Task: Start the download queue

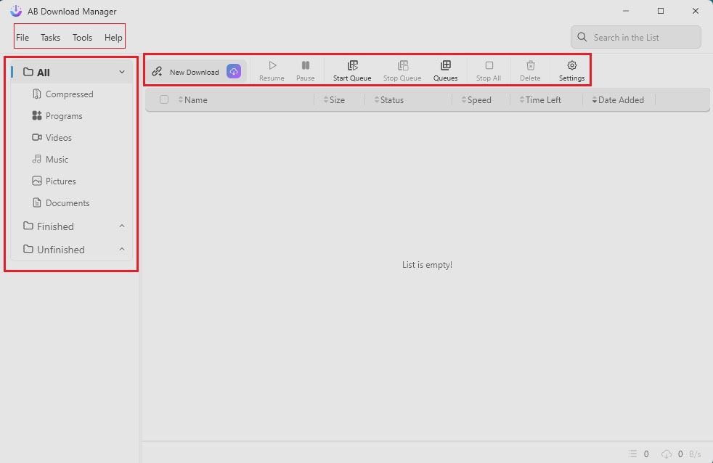Action: pos(352,71)
